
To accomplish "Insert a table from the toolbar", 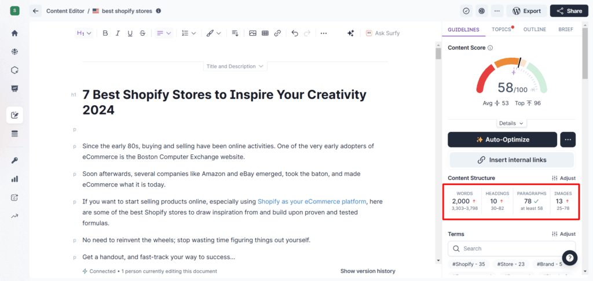I will pyautogui.click(x=265, y=33).
